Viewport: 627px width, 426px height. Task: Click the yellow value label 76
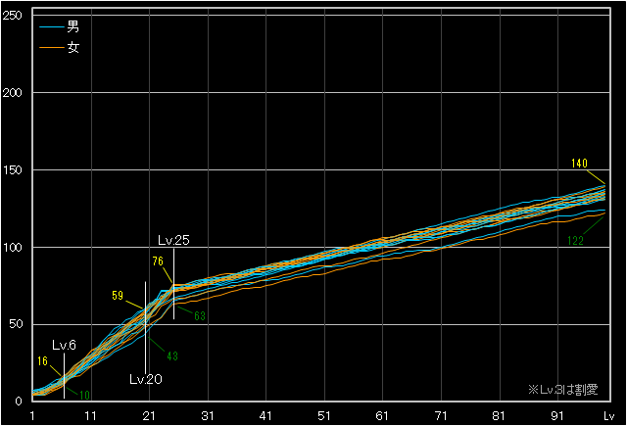tap(158, 261)
